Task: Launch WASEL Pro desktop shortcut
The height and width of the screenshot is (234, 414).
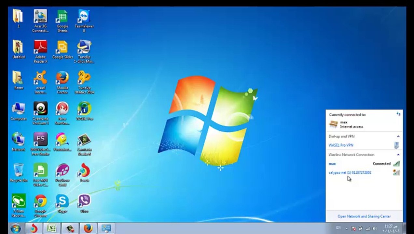Action: click(x=84, y=111)
